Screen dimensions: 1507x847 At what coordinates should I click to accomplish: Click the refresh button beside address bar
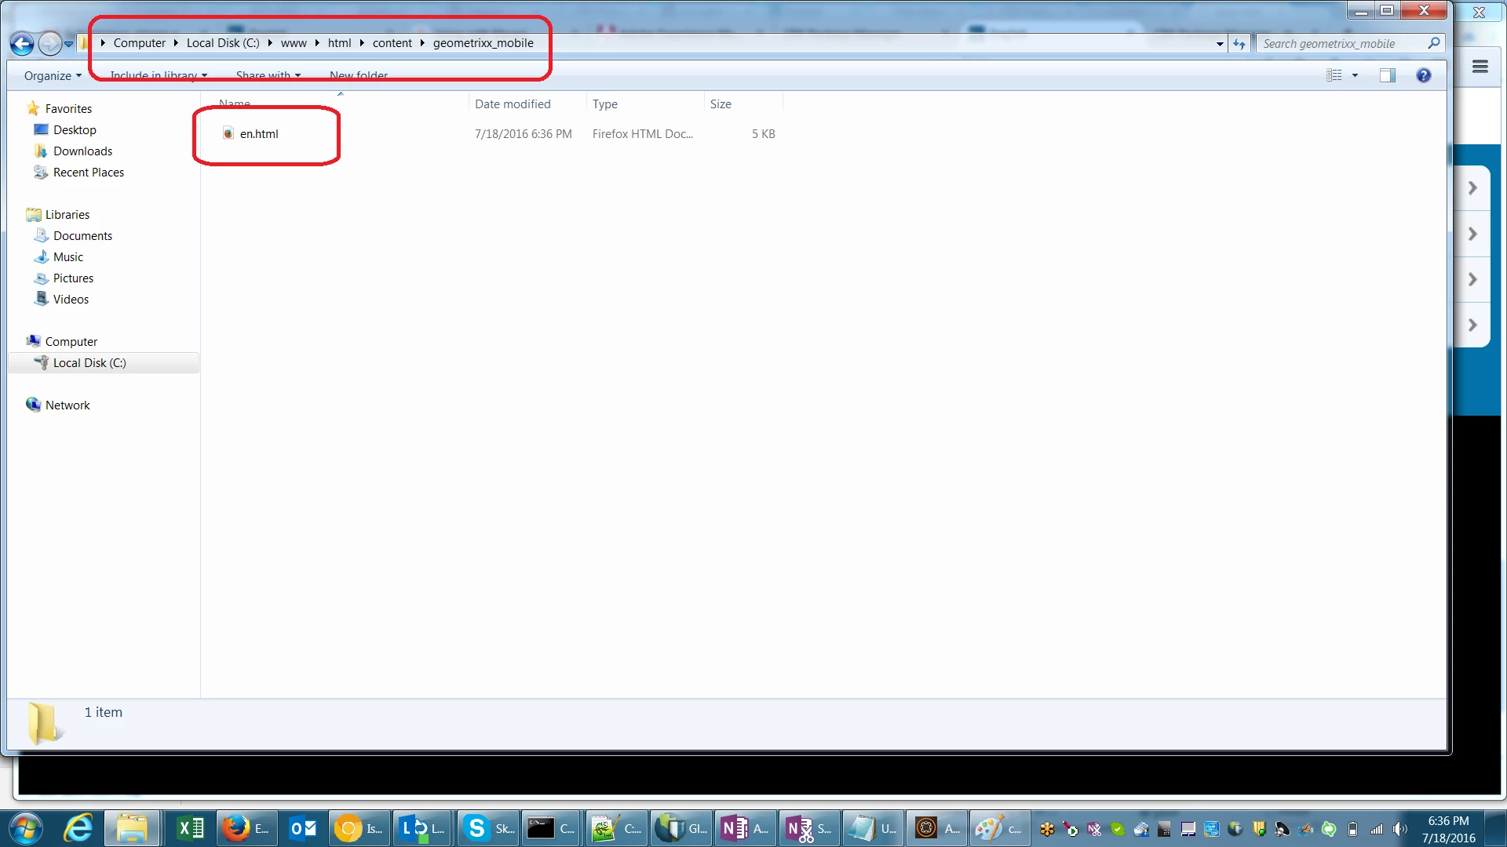coord(1239,43)
